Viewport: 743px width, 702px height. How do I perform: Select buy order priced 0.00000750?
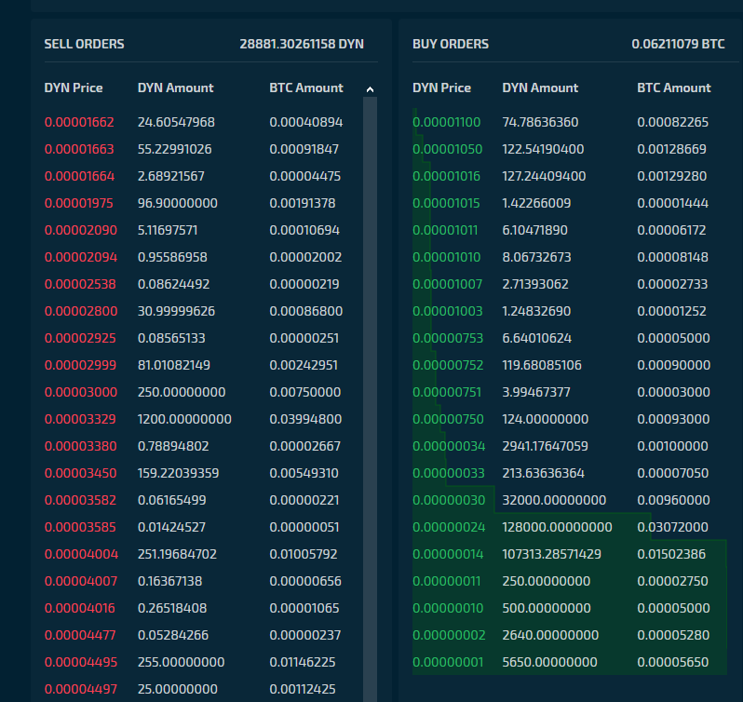point(569,419)
